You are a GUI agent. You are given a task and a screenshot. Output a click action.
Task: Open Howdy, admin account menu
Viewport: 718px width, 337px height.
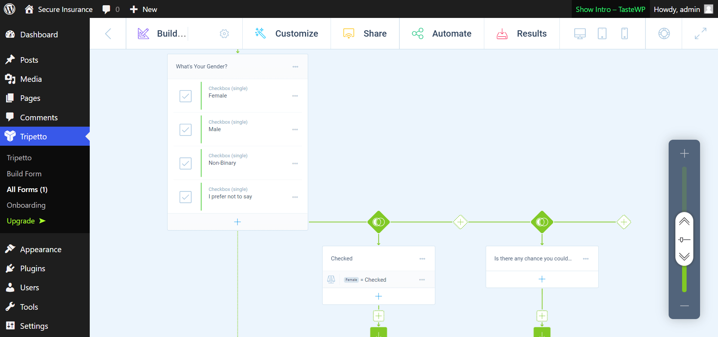point(683,9)
